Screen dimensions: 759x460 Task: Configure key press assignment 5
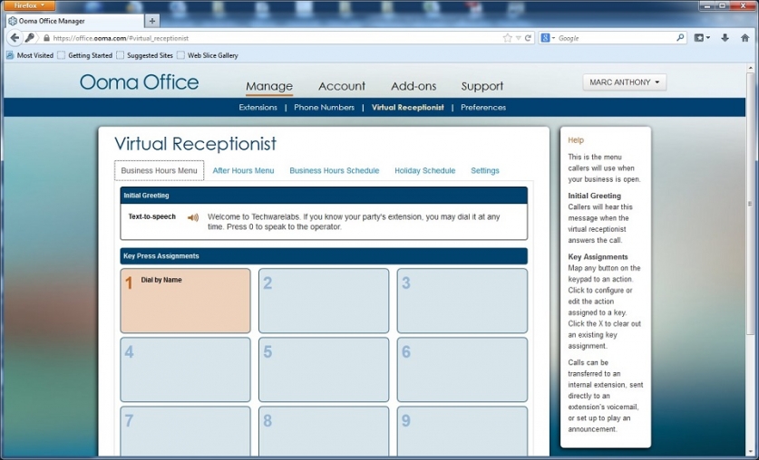324,369
